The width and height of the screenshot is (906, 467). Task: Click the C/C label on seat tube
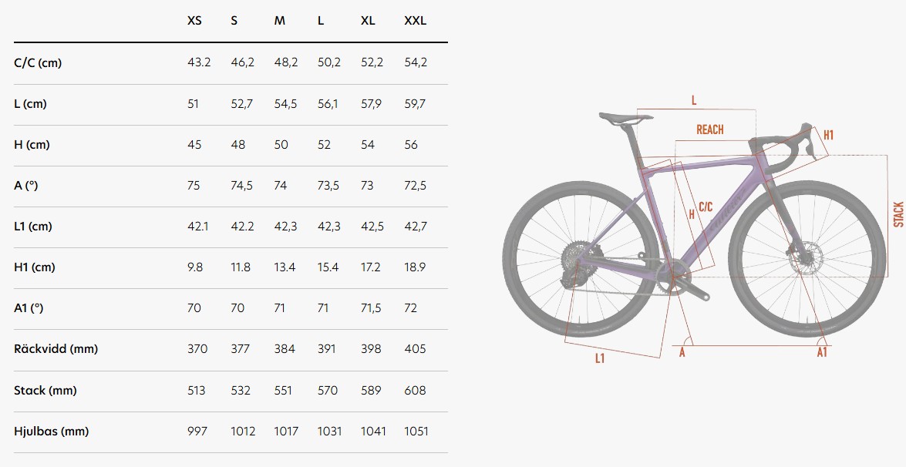pos(706,207)
